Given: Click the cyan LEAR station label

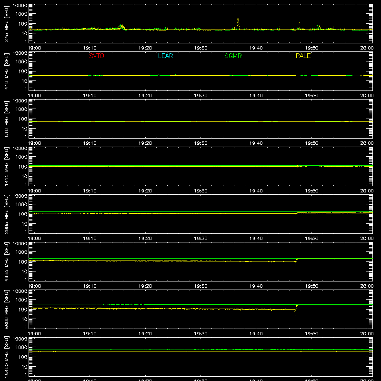Looking at the screenshot, I should (x=165, y=56).
